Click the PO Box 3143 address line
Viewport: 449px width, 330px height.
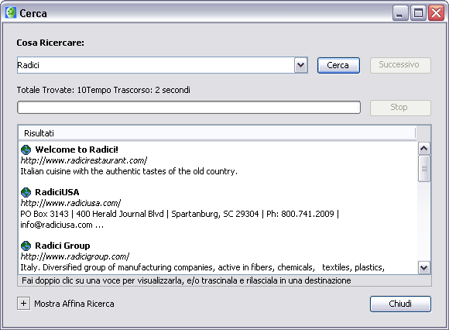180,214
